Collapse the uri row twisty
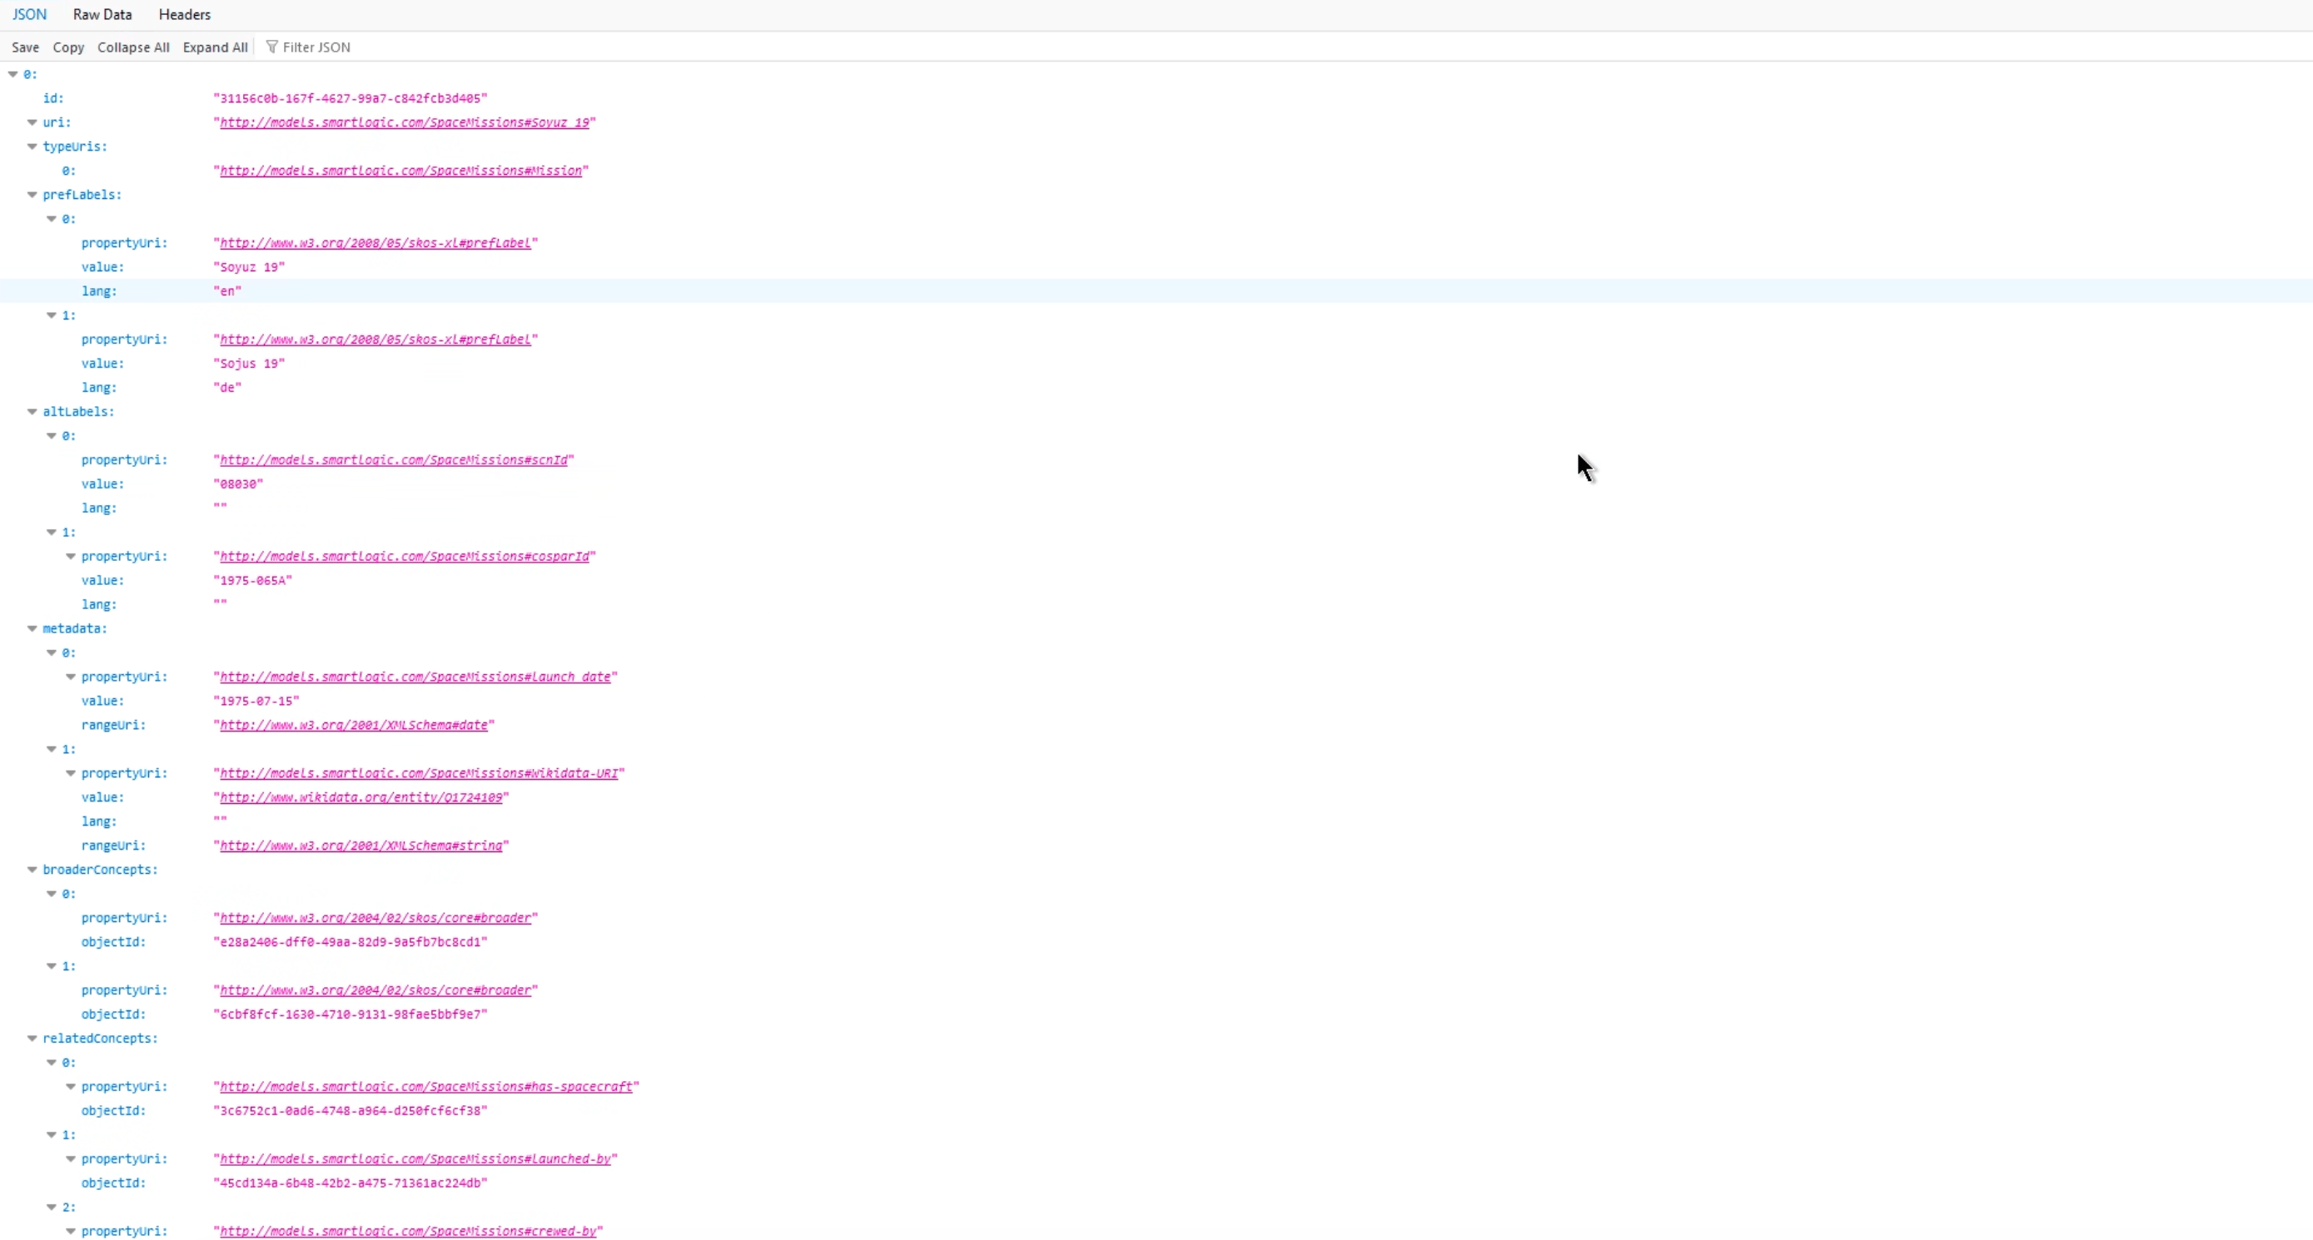This screenshot has height=1240, width=2313. (32, 122)
